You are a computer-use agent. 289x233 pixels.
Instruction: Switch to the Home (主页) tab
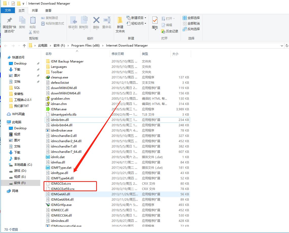click(21, 10)
